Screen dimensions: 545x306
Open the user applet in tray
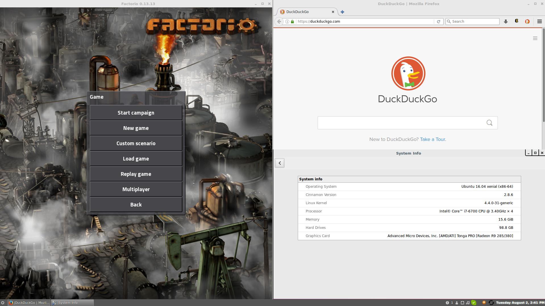click(457, 303)
